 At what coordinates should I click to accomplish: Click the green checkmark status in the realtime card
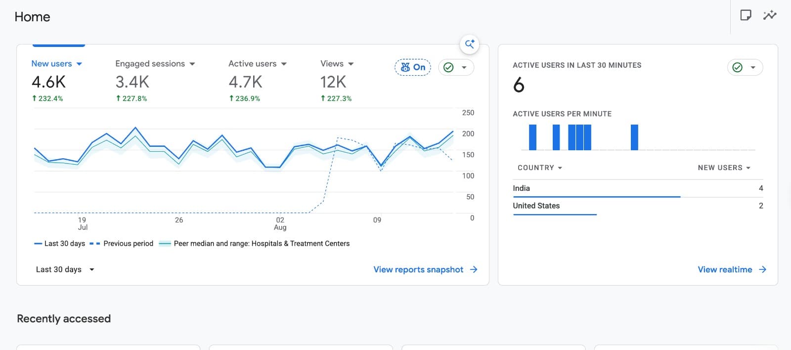click(x=737, y=67)
